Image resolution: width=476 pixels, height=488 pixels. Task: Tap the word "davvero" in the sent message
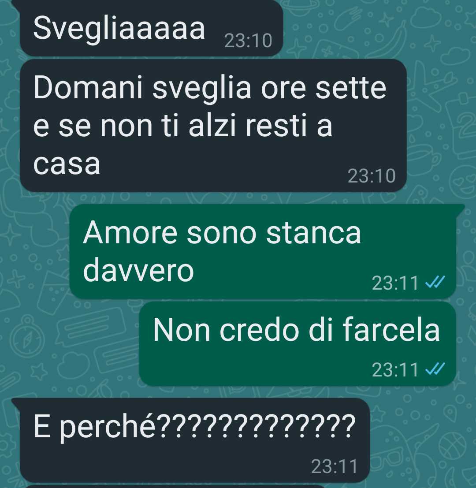(x=138, y=270)
